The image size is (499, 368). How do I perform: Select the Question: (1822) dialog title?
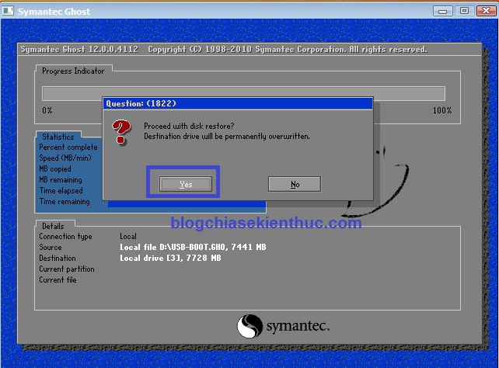[141, 103]
